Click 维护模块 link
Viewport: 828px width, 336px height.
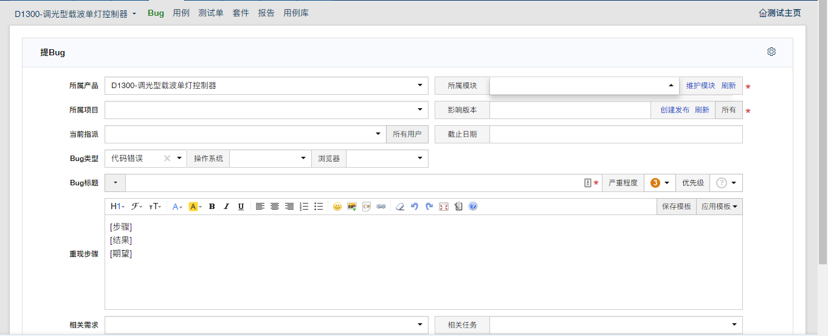pyautogui.click(x=701, y=86)
